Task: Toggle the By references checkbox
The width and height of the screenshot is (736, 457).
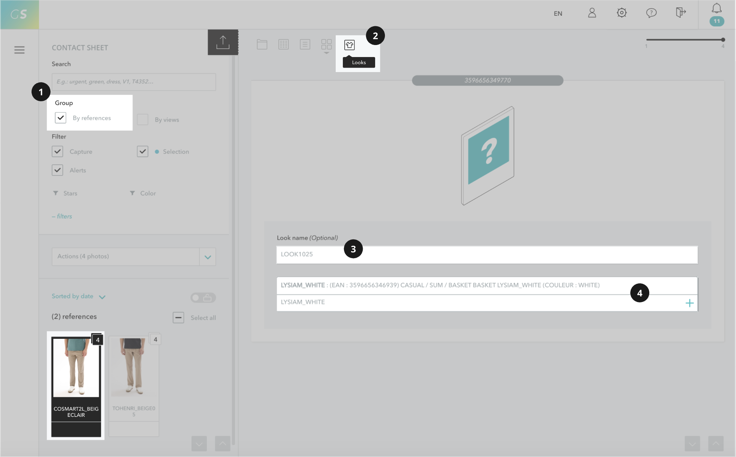Action: (x=60, y=118)
